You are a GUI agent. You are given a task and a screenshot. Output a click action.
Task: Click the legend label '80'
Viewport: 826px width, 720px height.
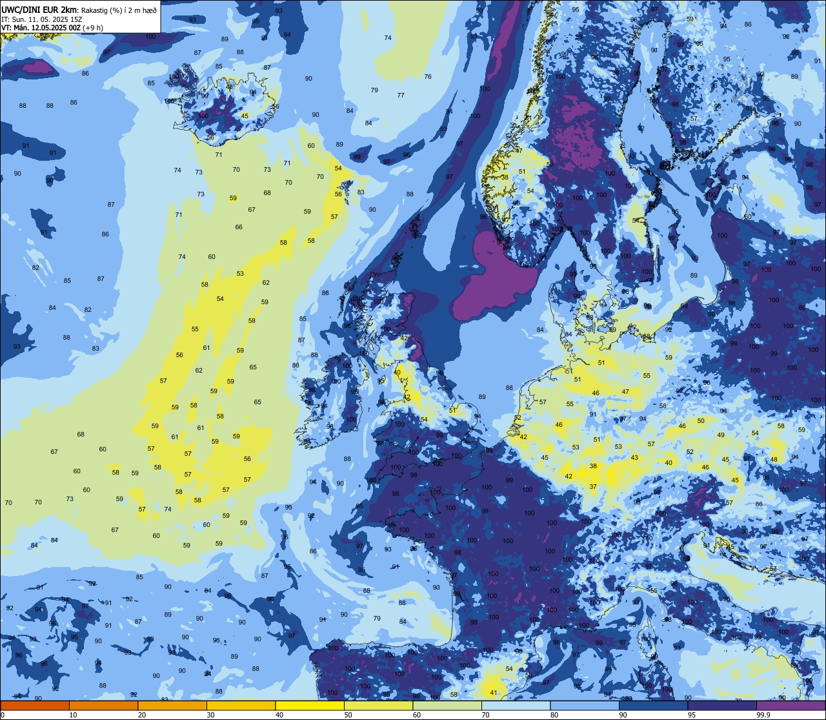coord(554,715)
